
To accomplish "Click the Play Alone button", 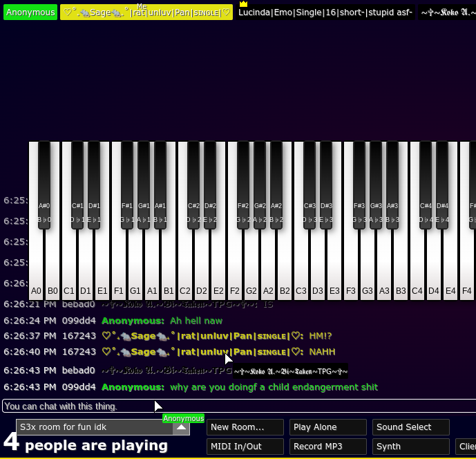I will (328, 427).
